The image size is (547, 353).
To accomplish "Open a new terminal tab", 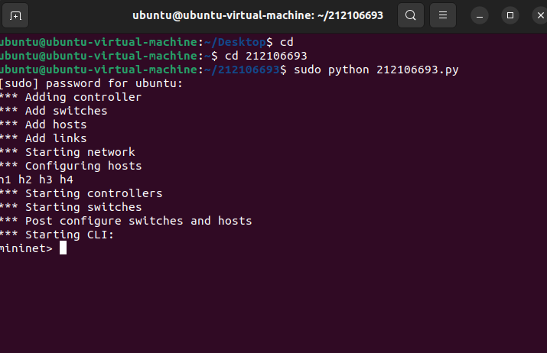I will click(x=17, y=15).
